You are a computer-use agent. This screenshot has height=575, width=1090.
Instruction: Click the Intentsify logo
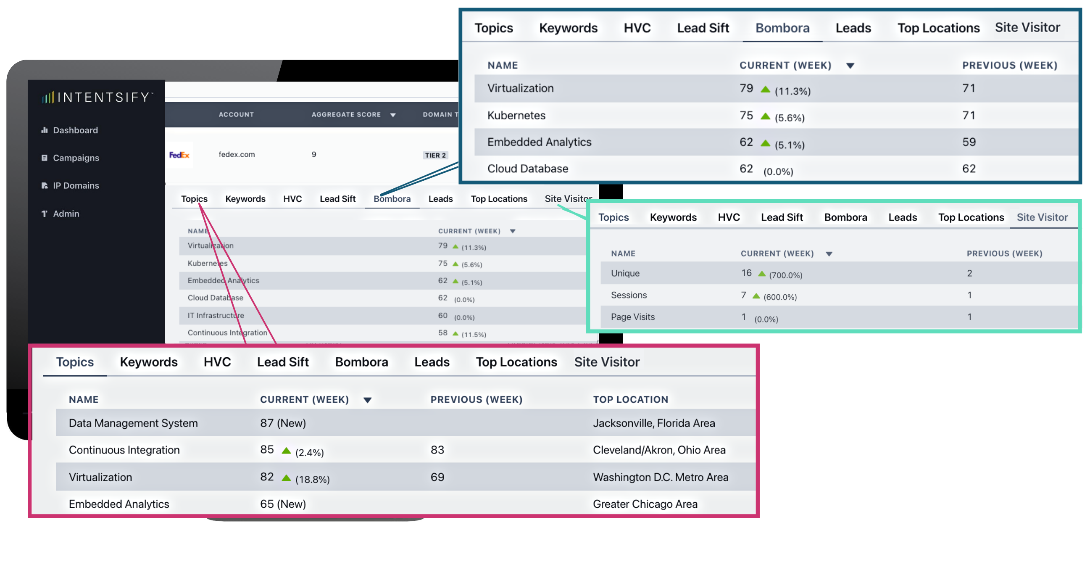[x=97, y=98]
